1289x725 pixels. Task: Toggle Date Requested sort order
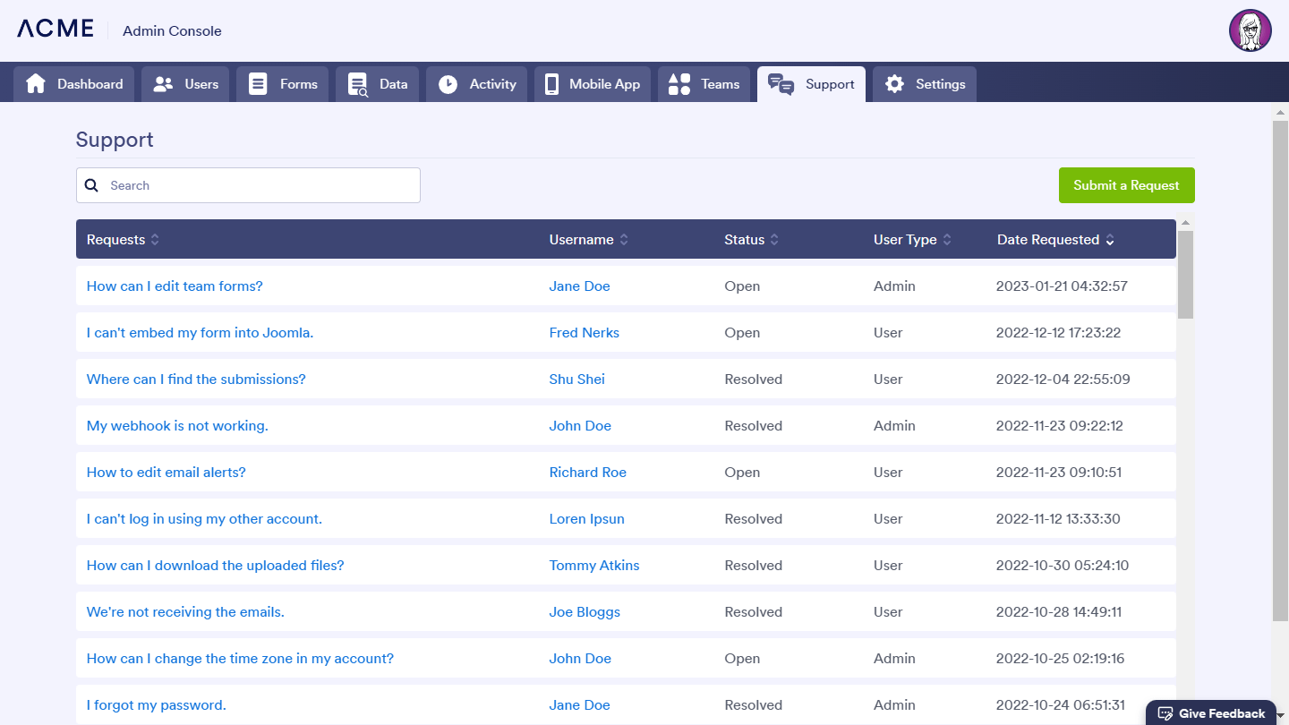pyautogui.click(x=1110, y=240)
